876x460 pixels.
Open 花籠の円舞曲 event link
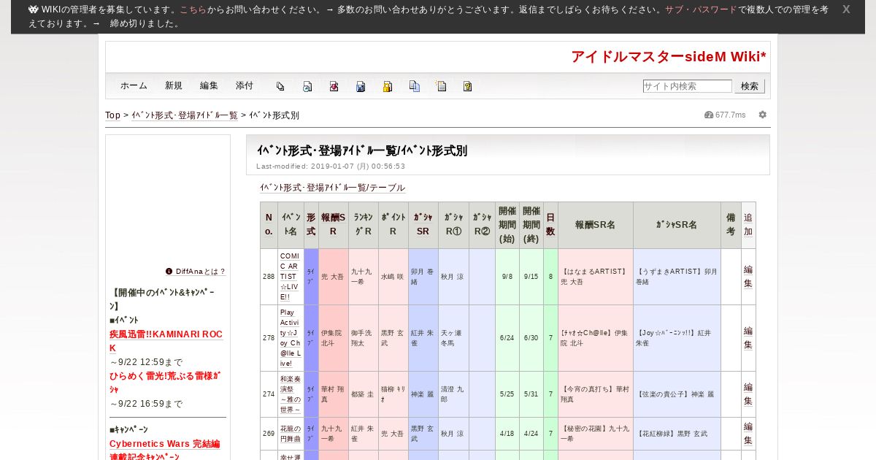pos(290,433)
